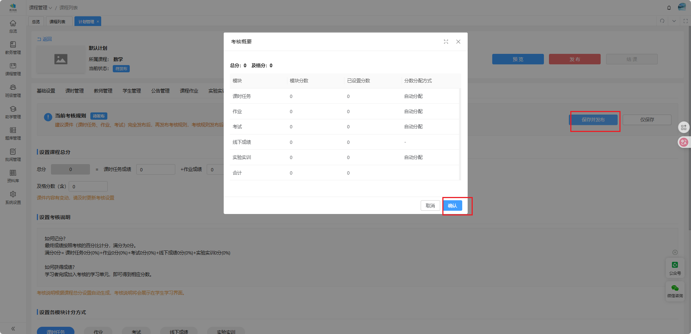Collapse the left sidebar with double chevron
Image resolution: width=691 pixels, height=334 pixels.
13,329
